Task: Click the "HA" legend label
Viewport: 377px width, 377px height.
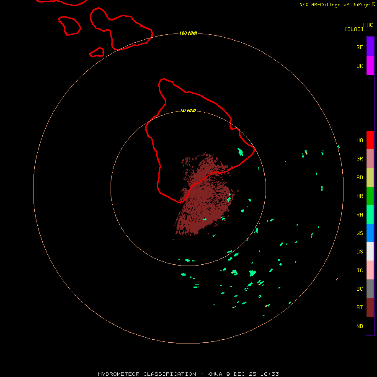Action: click(360, 140)
